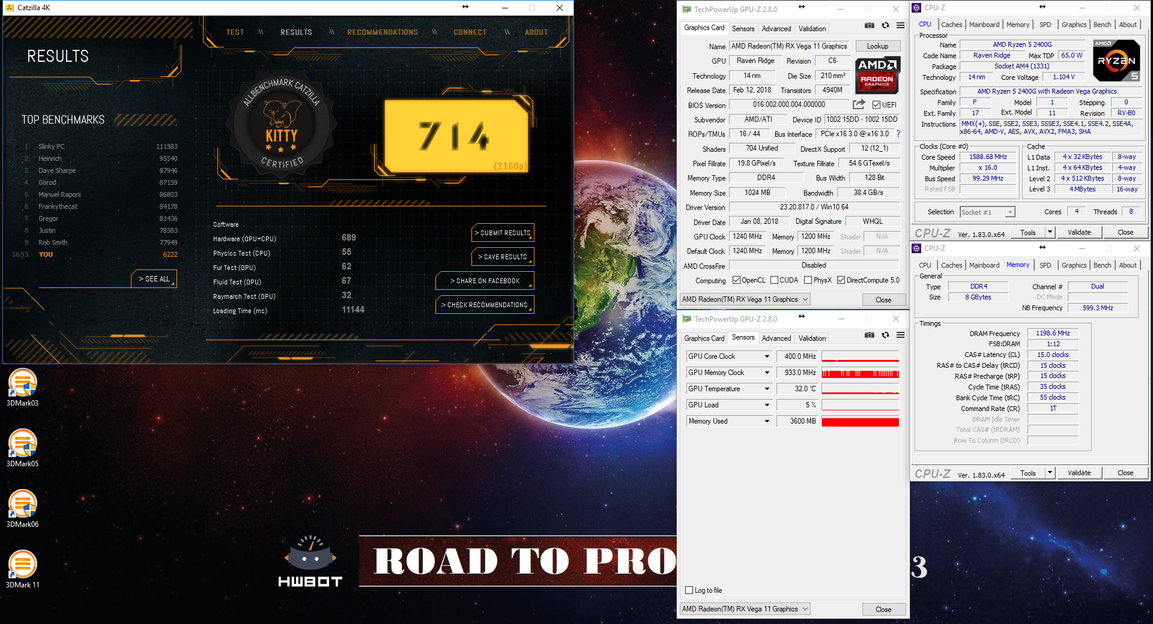Viewport: 1153px width, 624px height.
Task: Click the Bus Interface question mark icon
Action: pyautogui.click(x=898, y=134)
